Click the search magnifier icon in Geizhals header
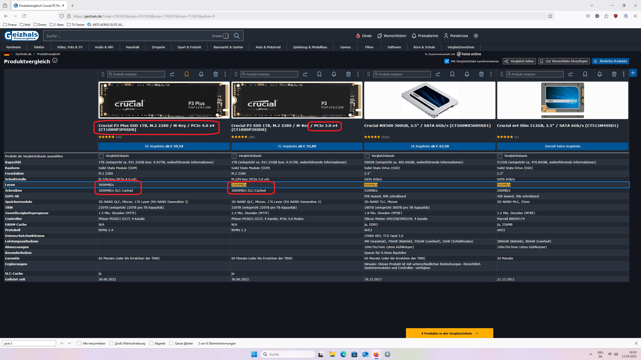 click(237, 36)
